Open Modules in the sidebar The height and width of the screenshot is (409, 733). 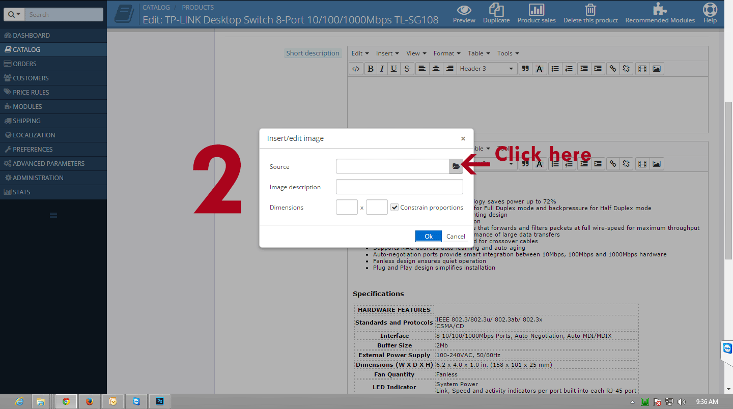53,106
